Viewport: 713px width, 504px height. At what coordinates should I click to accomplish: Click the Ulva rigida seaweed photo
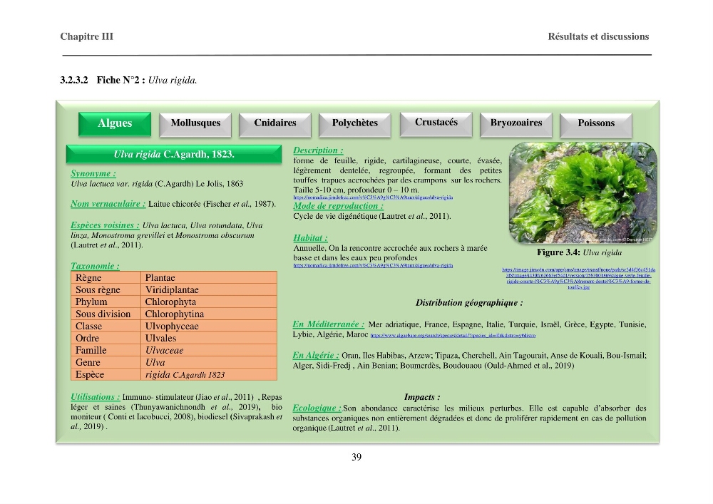click(583, 193)
